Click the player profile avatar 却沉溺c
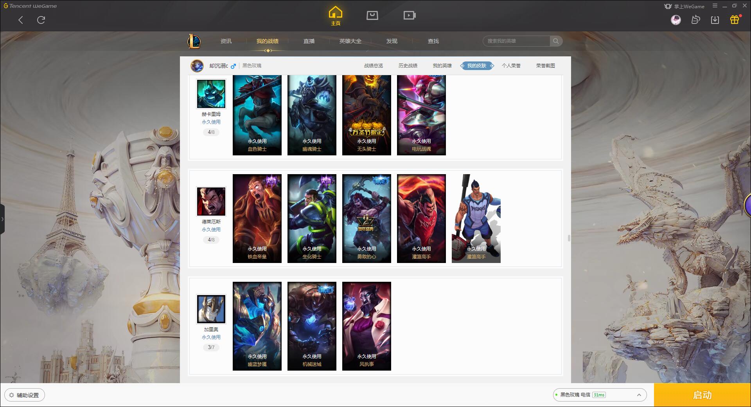This screenshot has width=751, height=407. pyautogui.click(x=197, y=66)
